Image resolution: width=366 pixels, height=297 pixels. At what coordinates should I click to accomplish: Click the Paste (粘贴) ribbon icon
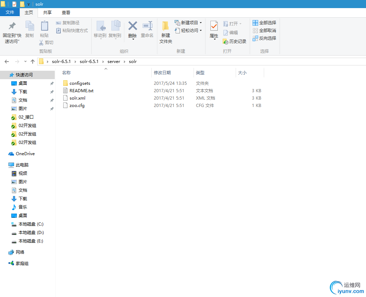pyautogui.click(x=44, y=29)
